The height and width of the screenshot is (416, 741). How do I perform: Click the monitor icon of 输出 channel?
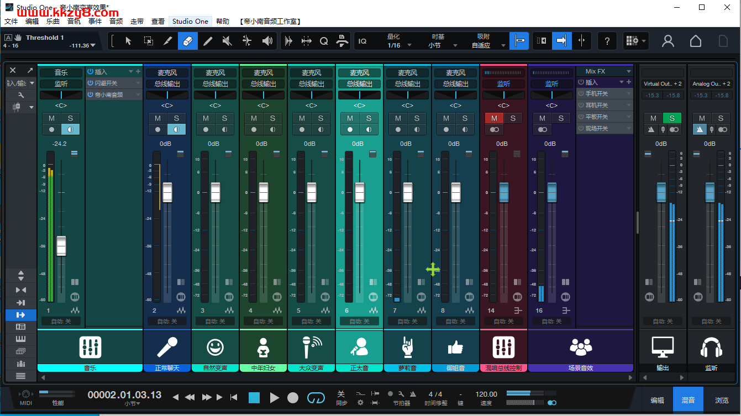point(663,347)
